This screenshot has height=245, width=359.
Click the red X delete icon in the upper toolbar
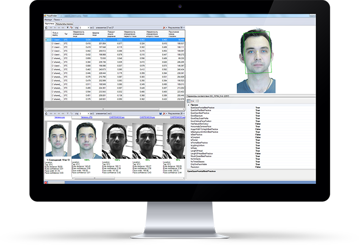coord(164,27)
